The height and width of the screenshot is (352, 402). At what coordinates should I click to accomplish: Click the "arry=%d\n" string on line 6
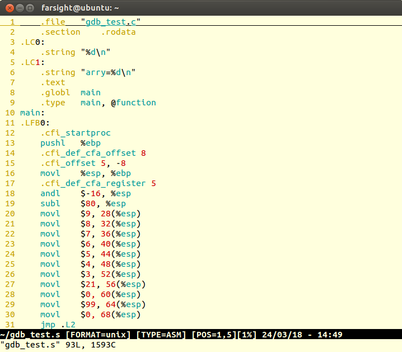pyautogui.click(x=108, y=72)
